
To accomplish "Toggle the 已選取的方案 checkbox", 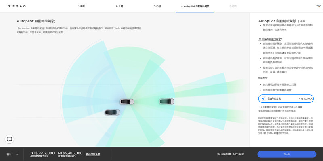I will pyautogui.click(x=264, y=98).
